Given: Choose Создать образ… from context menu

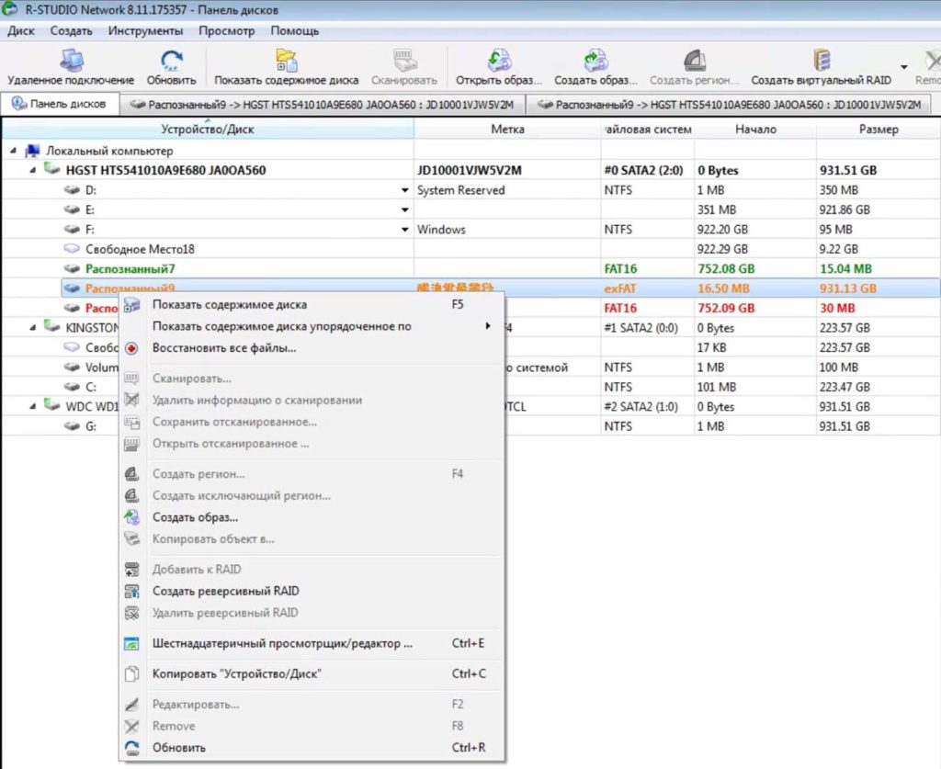Looking at the screenshot, I should (312, 517).
